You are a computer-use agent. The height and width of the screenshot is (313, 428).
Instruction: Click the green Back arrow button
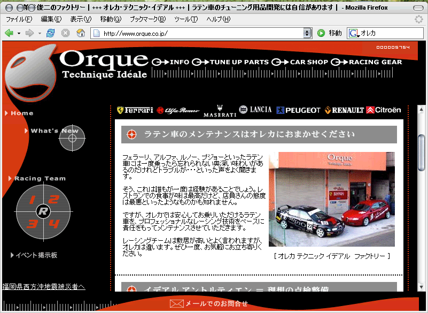pyautogui.click(x=9, y=33)
